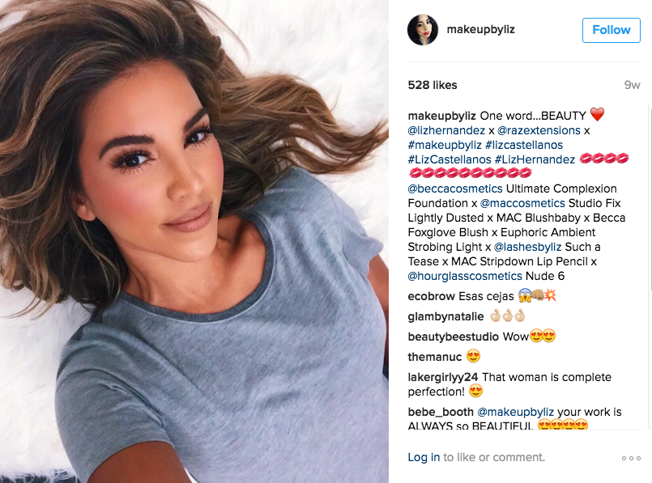
Task: Open the @lashesbyliz mention
Action: 527,247
